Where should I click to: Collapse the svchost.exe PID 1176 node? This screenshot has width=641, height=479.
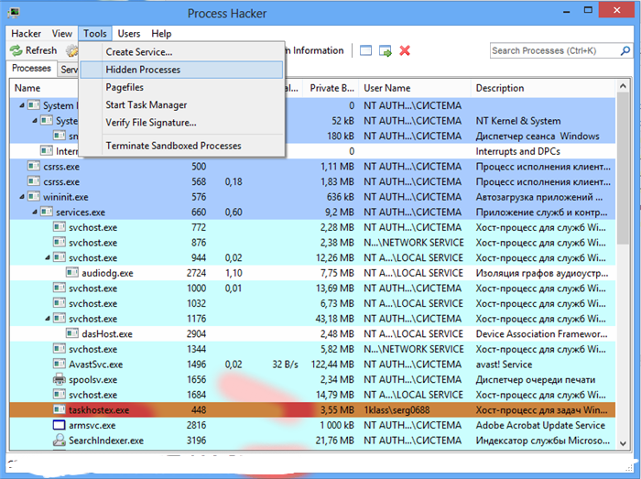[48, 319]
